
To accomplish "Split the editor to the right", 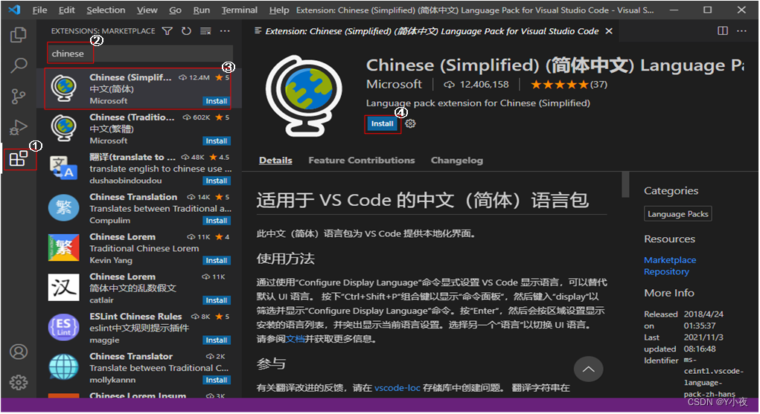I will tap(723, 30).
